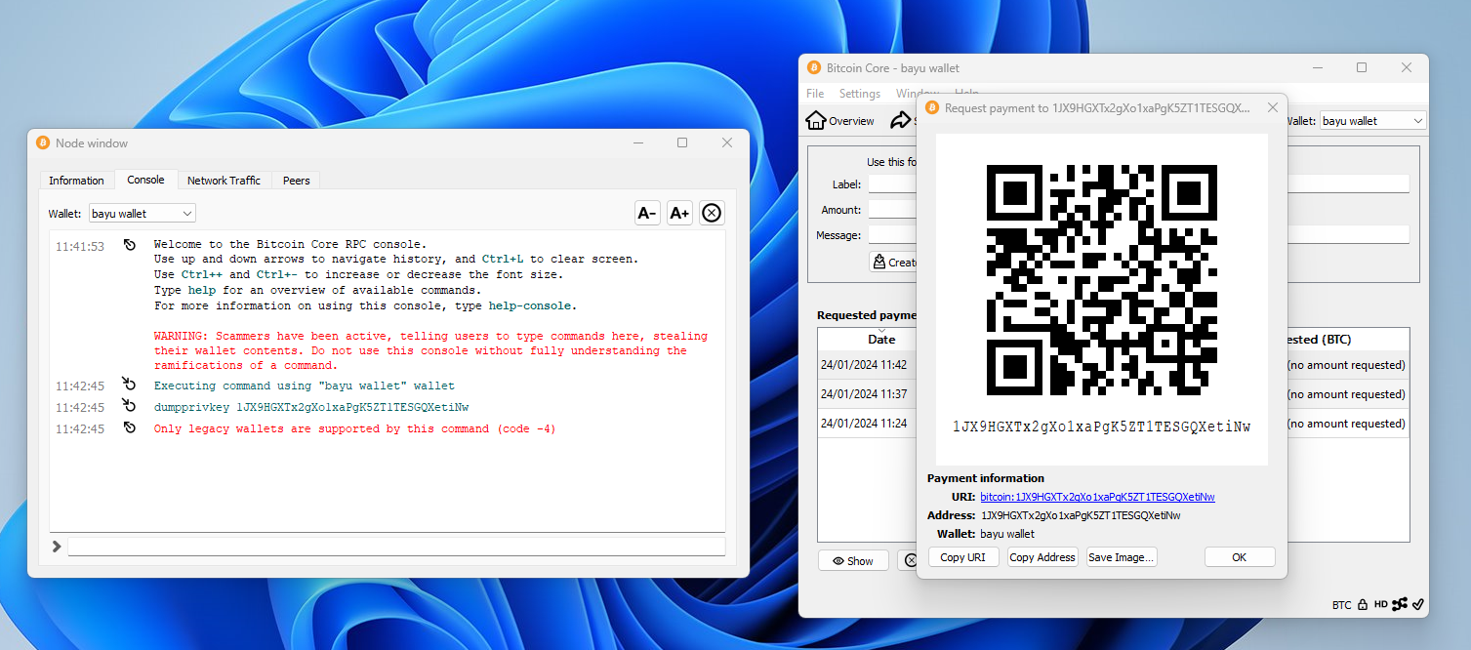Click the Label input field in Bitcoin Core

[892, 184]
